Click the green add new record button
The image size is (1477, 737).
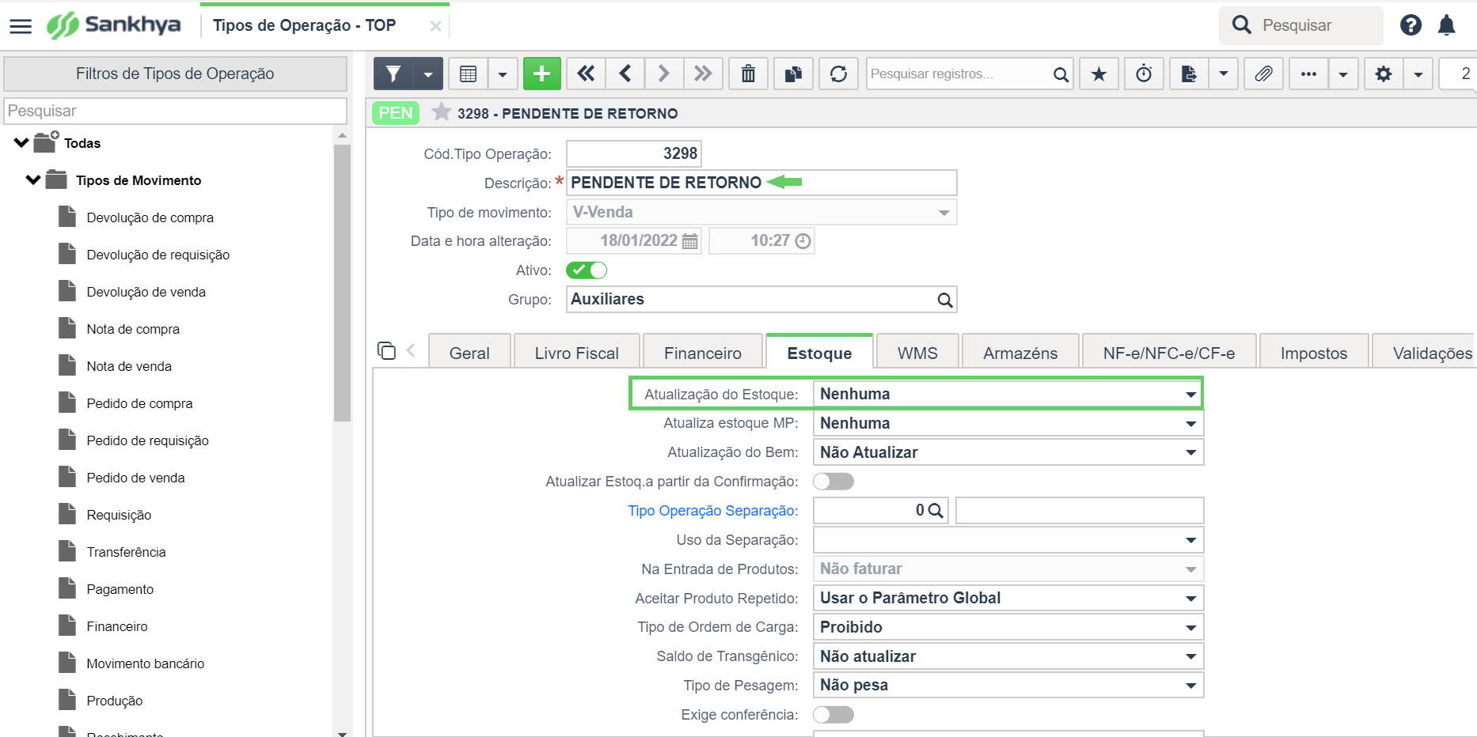point(541,74)
